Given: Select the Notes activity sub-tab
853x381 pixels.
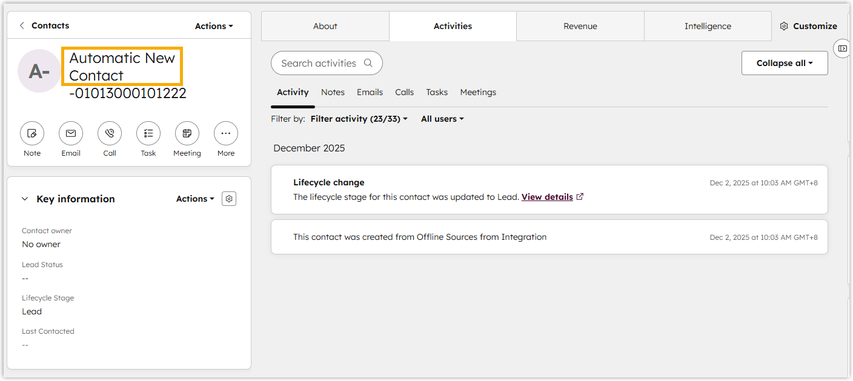Looking at the screenshot, I should pos(333,92).
